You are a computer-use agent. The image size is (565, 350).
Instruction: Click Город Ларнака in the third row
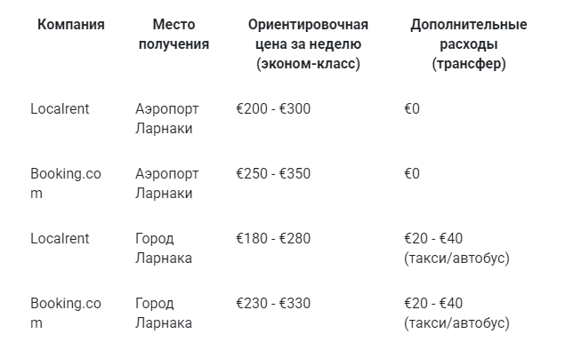[164, 248]
